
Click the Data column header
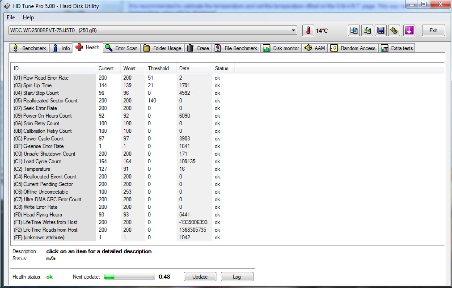pyautogui.click(x=194, y=68)
